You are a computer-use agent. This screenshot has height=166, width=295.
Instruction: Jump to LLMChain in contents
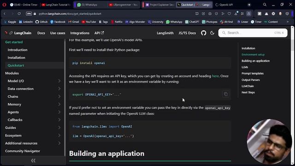click(x=248, y=86)
